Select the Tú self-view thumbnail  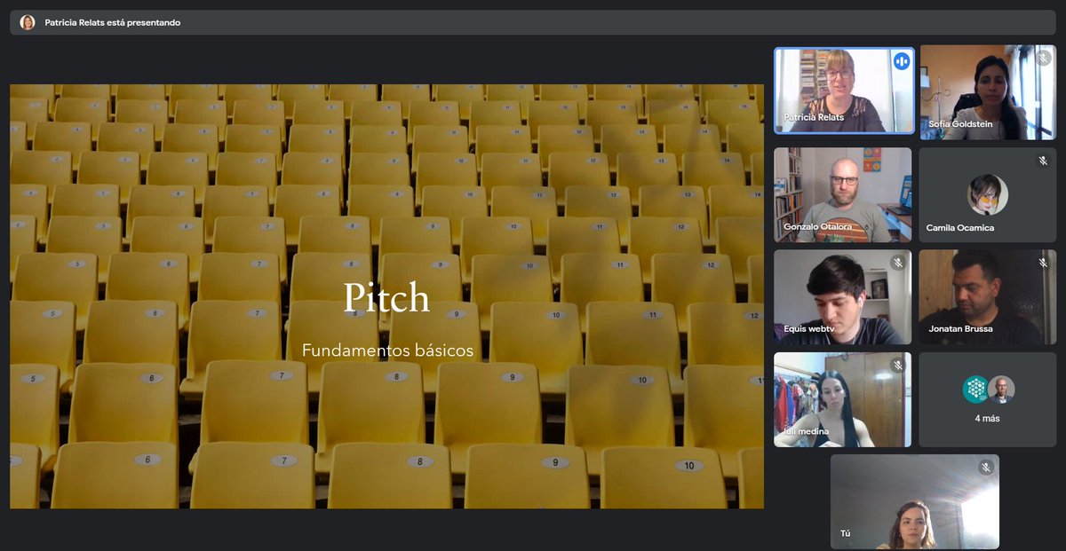click(914, 503)
